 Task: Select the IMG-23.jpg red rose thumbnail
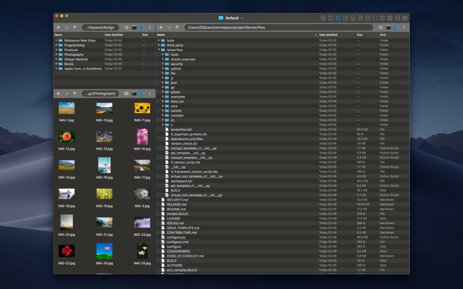(66, 251)
